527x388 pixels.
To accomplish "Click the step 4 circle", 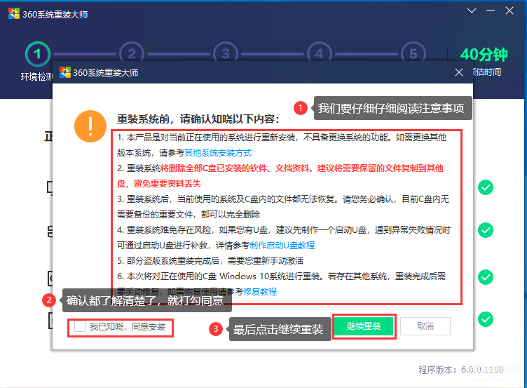I will coord(320,54).
